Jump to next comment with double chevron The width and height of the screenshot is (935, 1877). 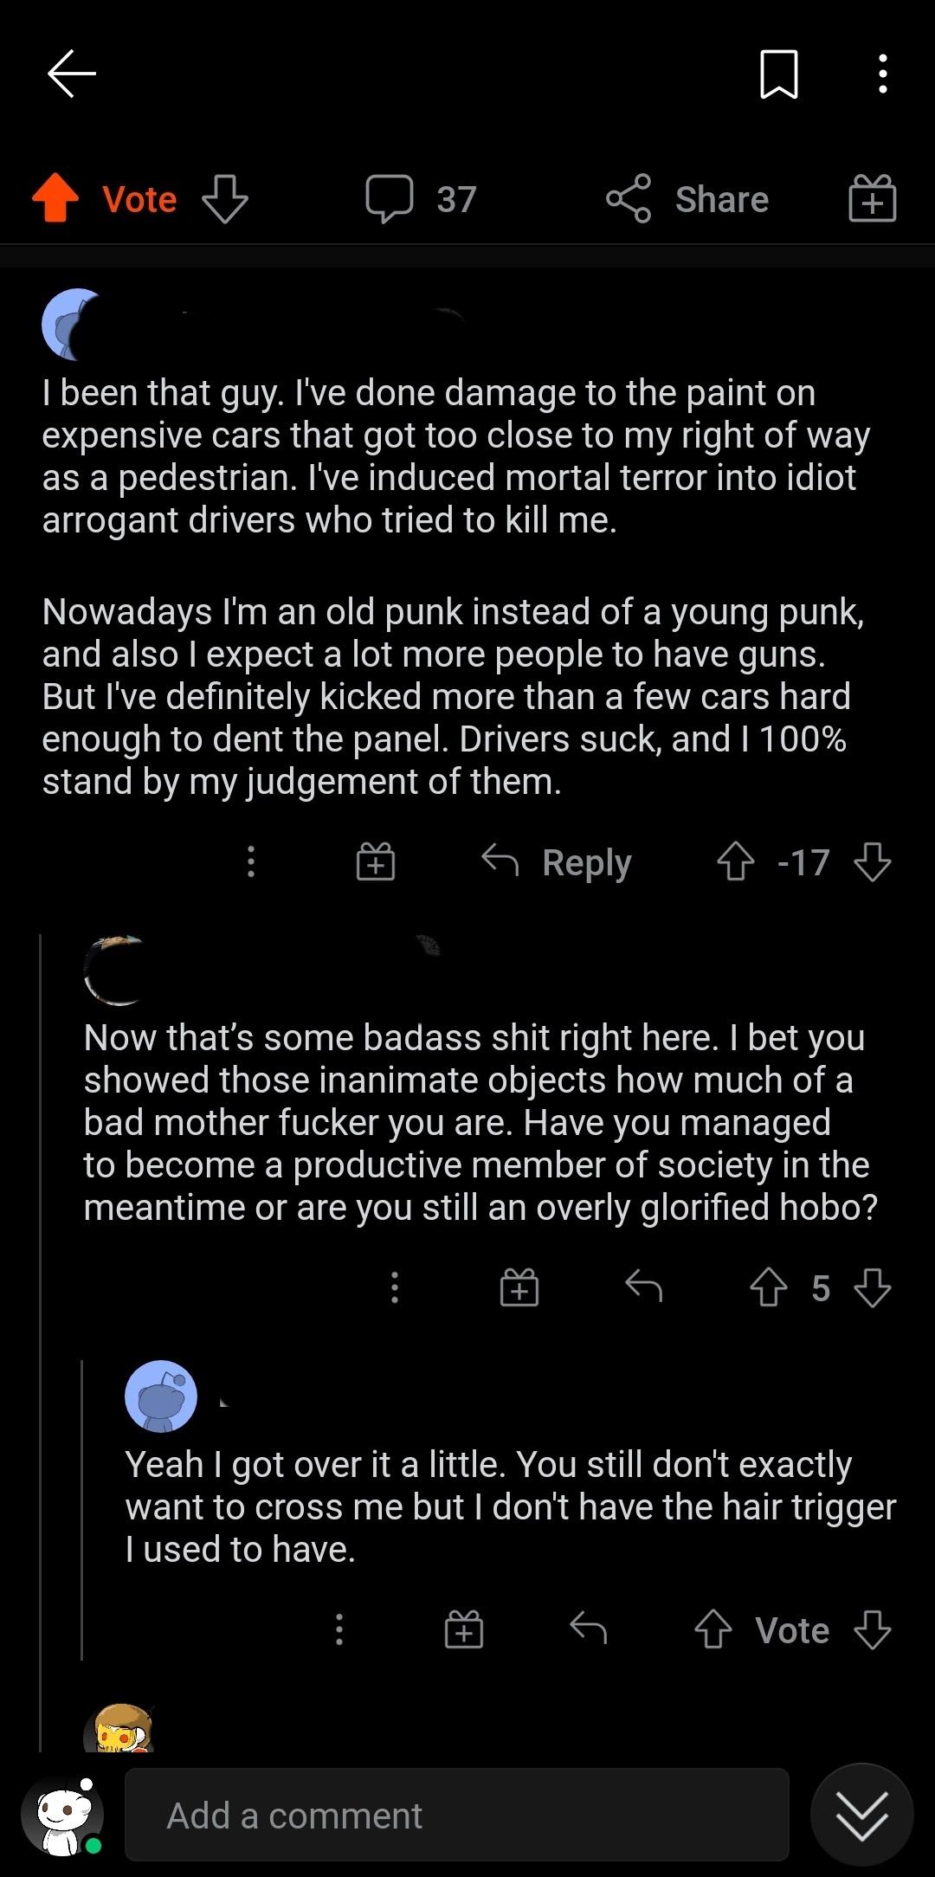coord(861,1815)
